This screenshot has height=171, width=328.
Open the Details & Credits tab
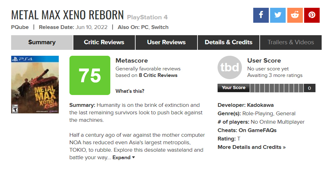pyautogui.click(x=228, y=42)
